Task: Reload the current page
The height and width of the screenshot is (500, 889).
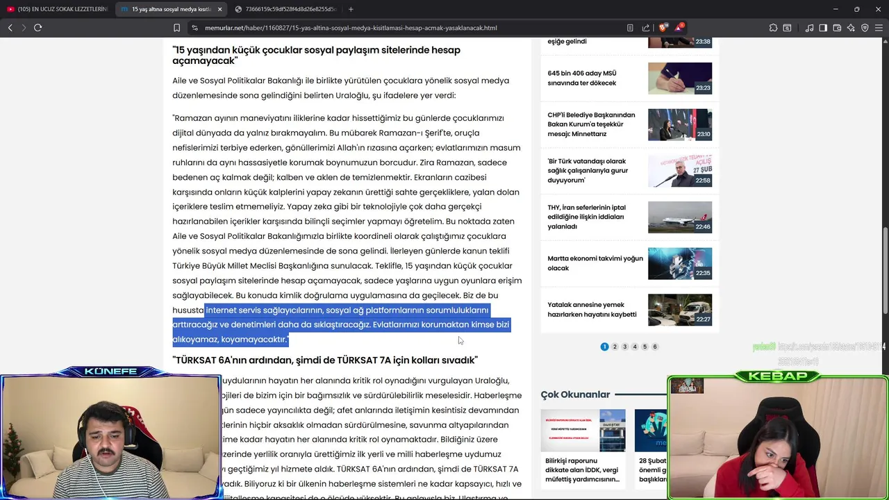Action: coord(38,28)
